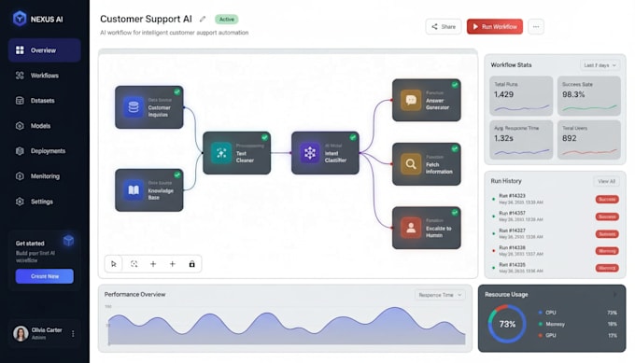Viewport: 635px width, 363px height.
Task: Click the Performance Overview area chart
Action: (287, 326)
